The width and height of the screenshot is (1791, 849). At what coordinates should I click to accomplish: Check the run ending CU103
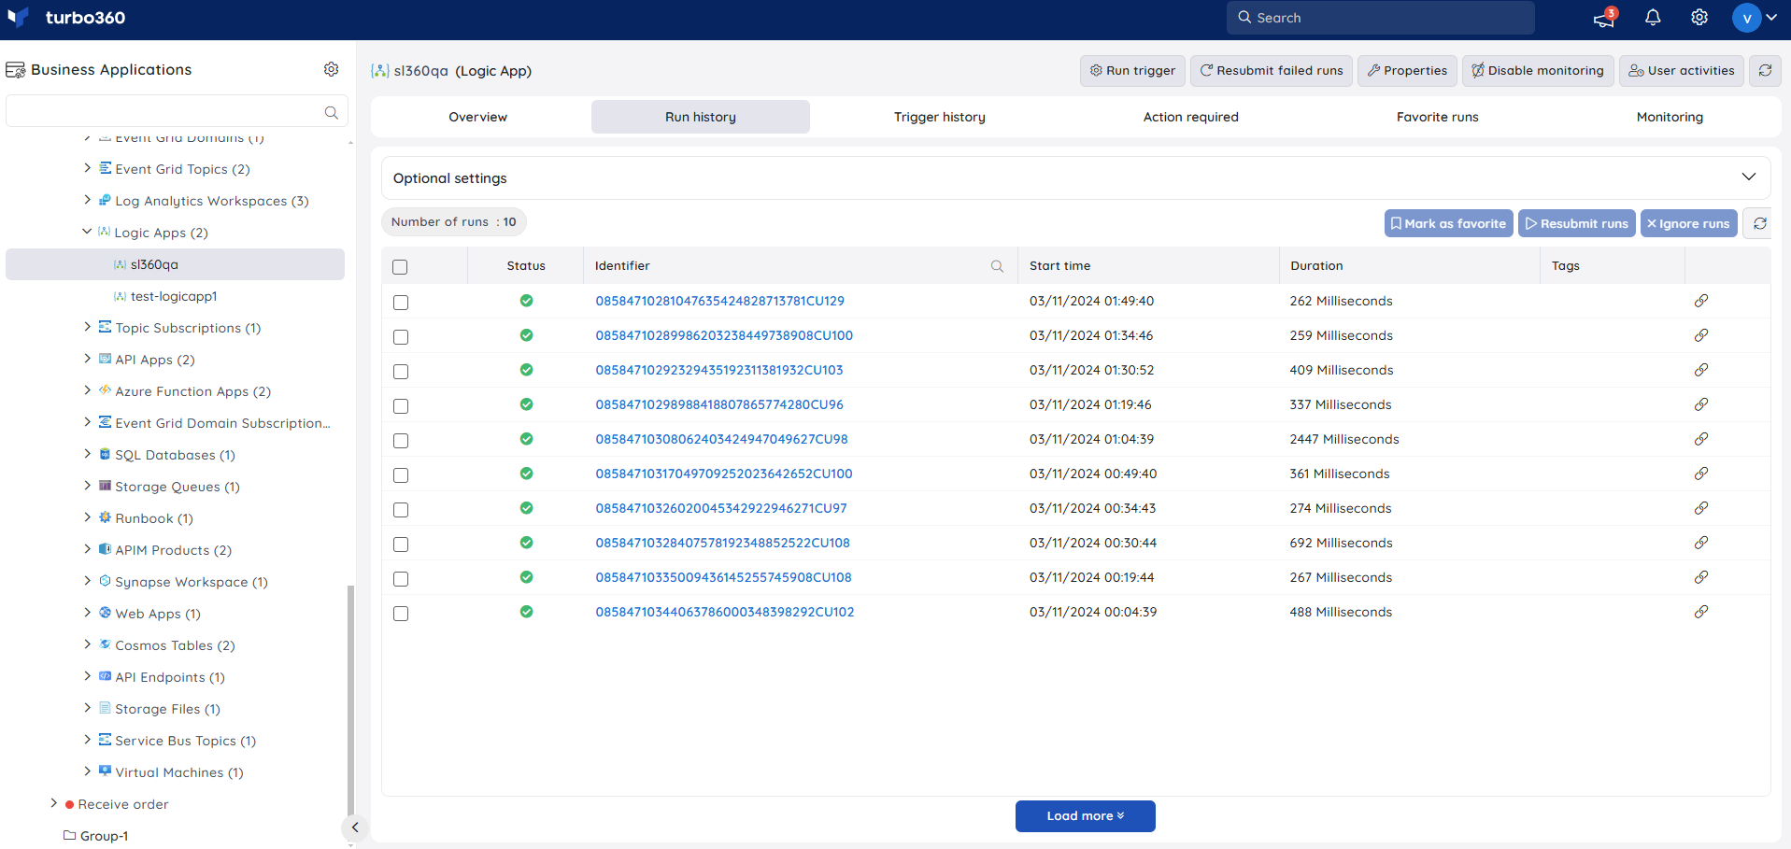click(x=401, y=372)
